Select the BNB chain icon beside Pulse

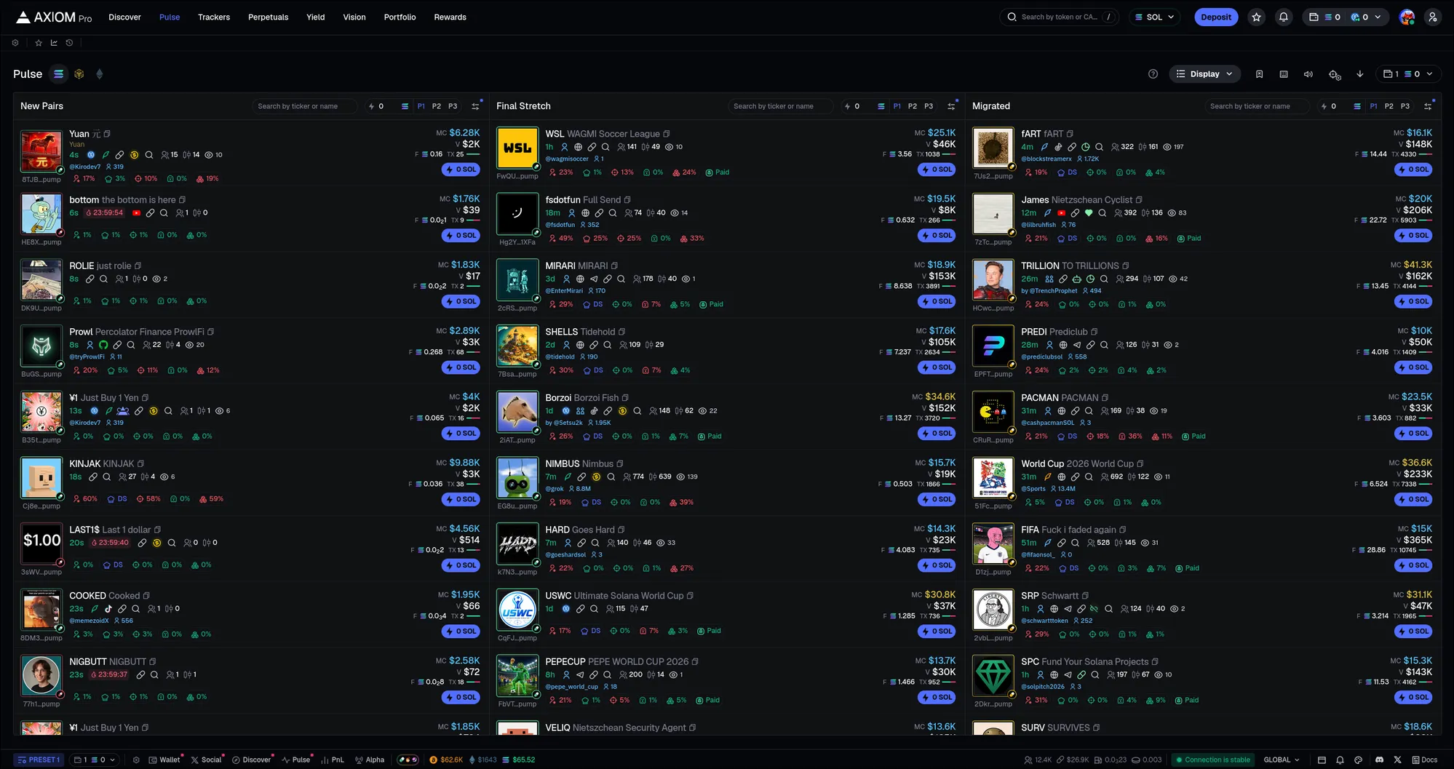point(79,74)
